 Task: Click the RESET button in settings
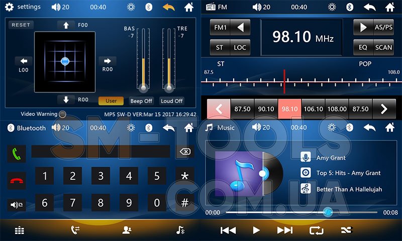pos(21,25)
